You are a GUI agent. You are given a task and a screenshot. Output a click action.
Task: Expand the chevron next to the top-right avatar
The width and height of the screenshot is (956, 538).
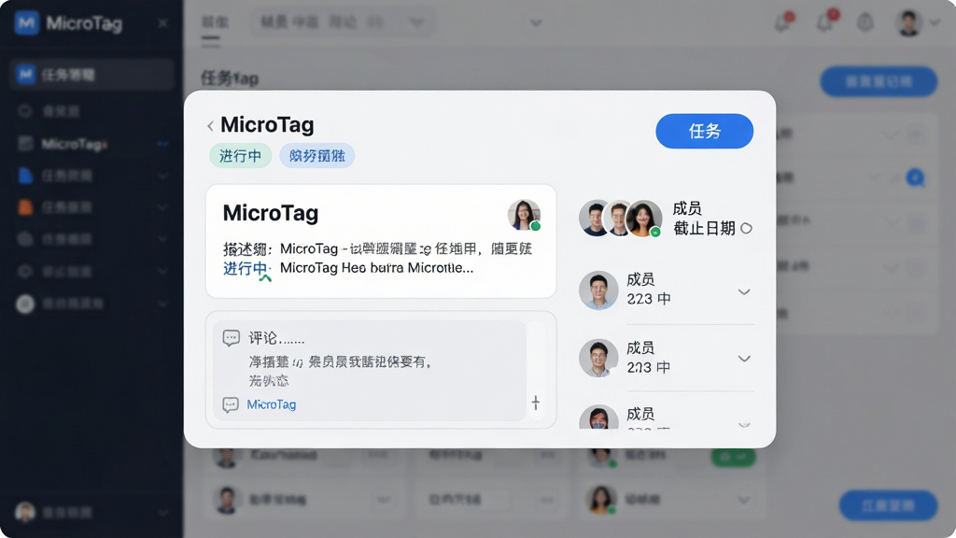(x=935, y=22)
